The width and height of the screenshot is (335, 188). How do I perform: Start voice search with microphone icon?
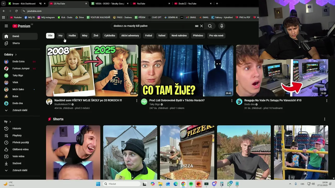[222, 26]
